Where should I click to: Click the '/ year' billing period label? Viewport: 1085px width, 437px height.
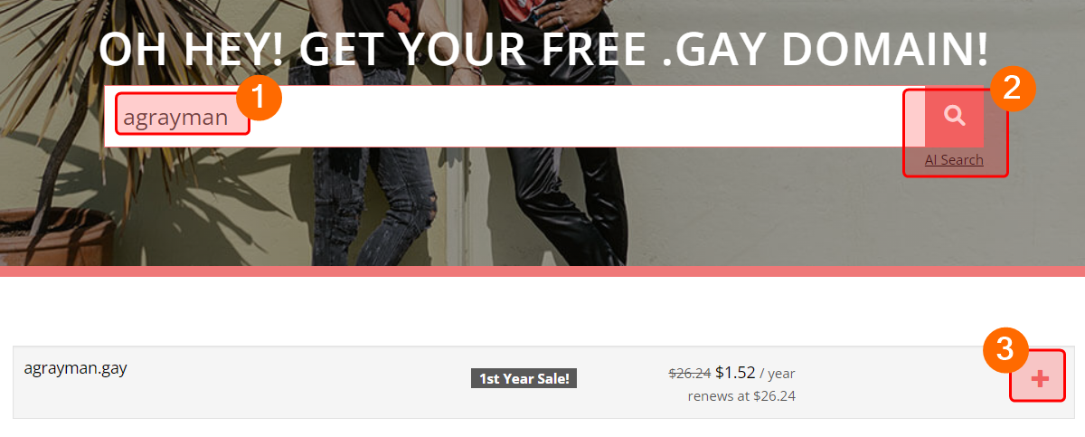coord(778,374)
